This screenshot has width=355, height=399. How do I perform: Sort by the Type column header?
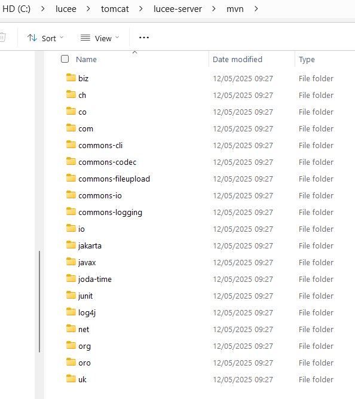[307, 59]
